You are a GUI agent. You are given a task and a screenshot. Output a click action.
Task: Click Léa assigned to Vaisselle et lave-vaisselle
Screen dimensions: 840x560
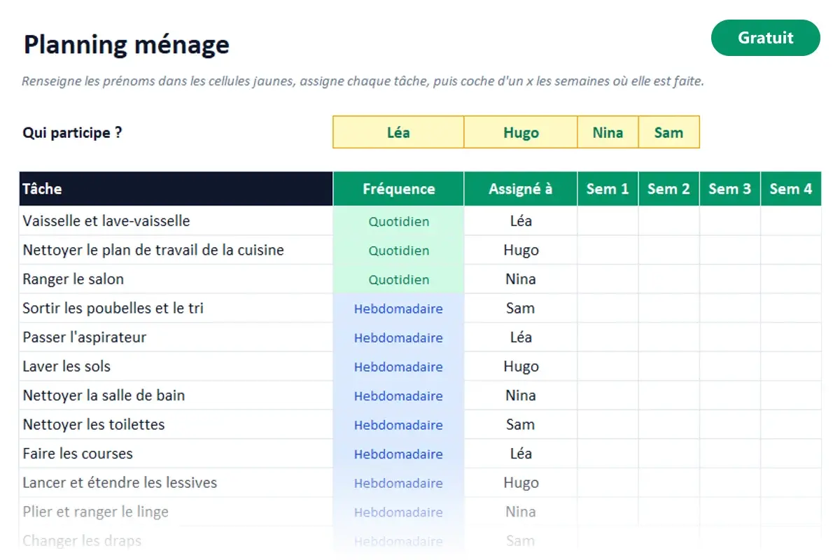521,221
